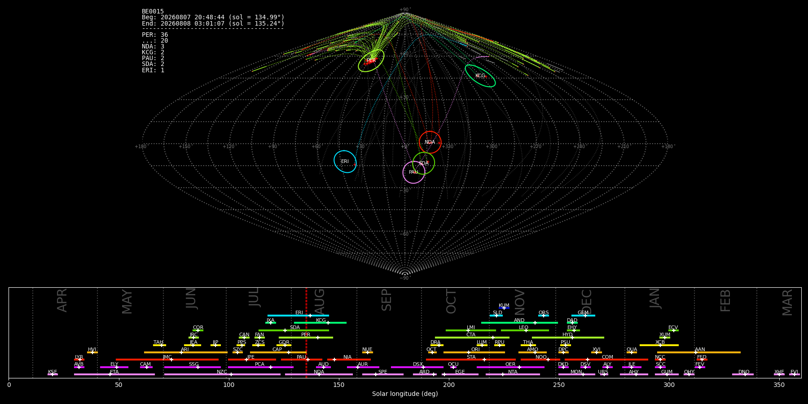This screenshot has height=404, width=808.
Task: Click the pink PAU radiant circle
Action: click(414, 172)
